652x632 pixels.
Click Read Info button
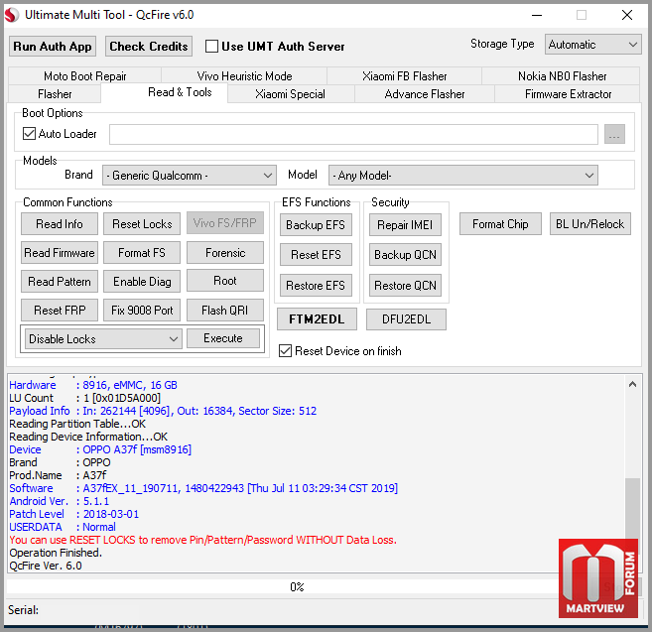60,224
